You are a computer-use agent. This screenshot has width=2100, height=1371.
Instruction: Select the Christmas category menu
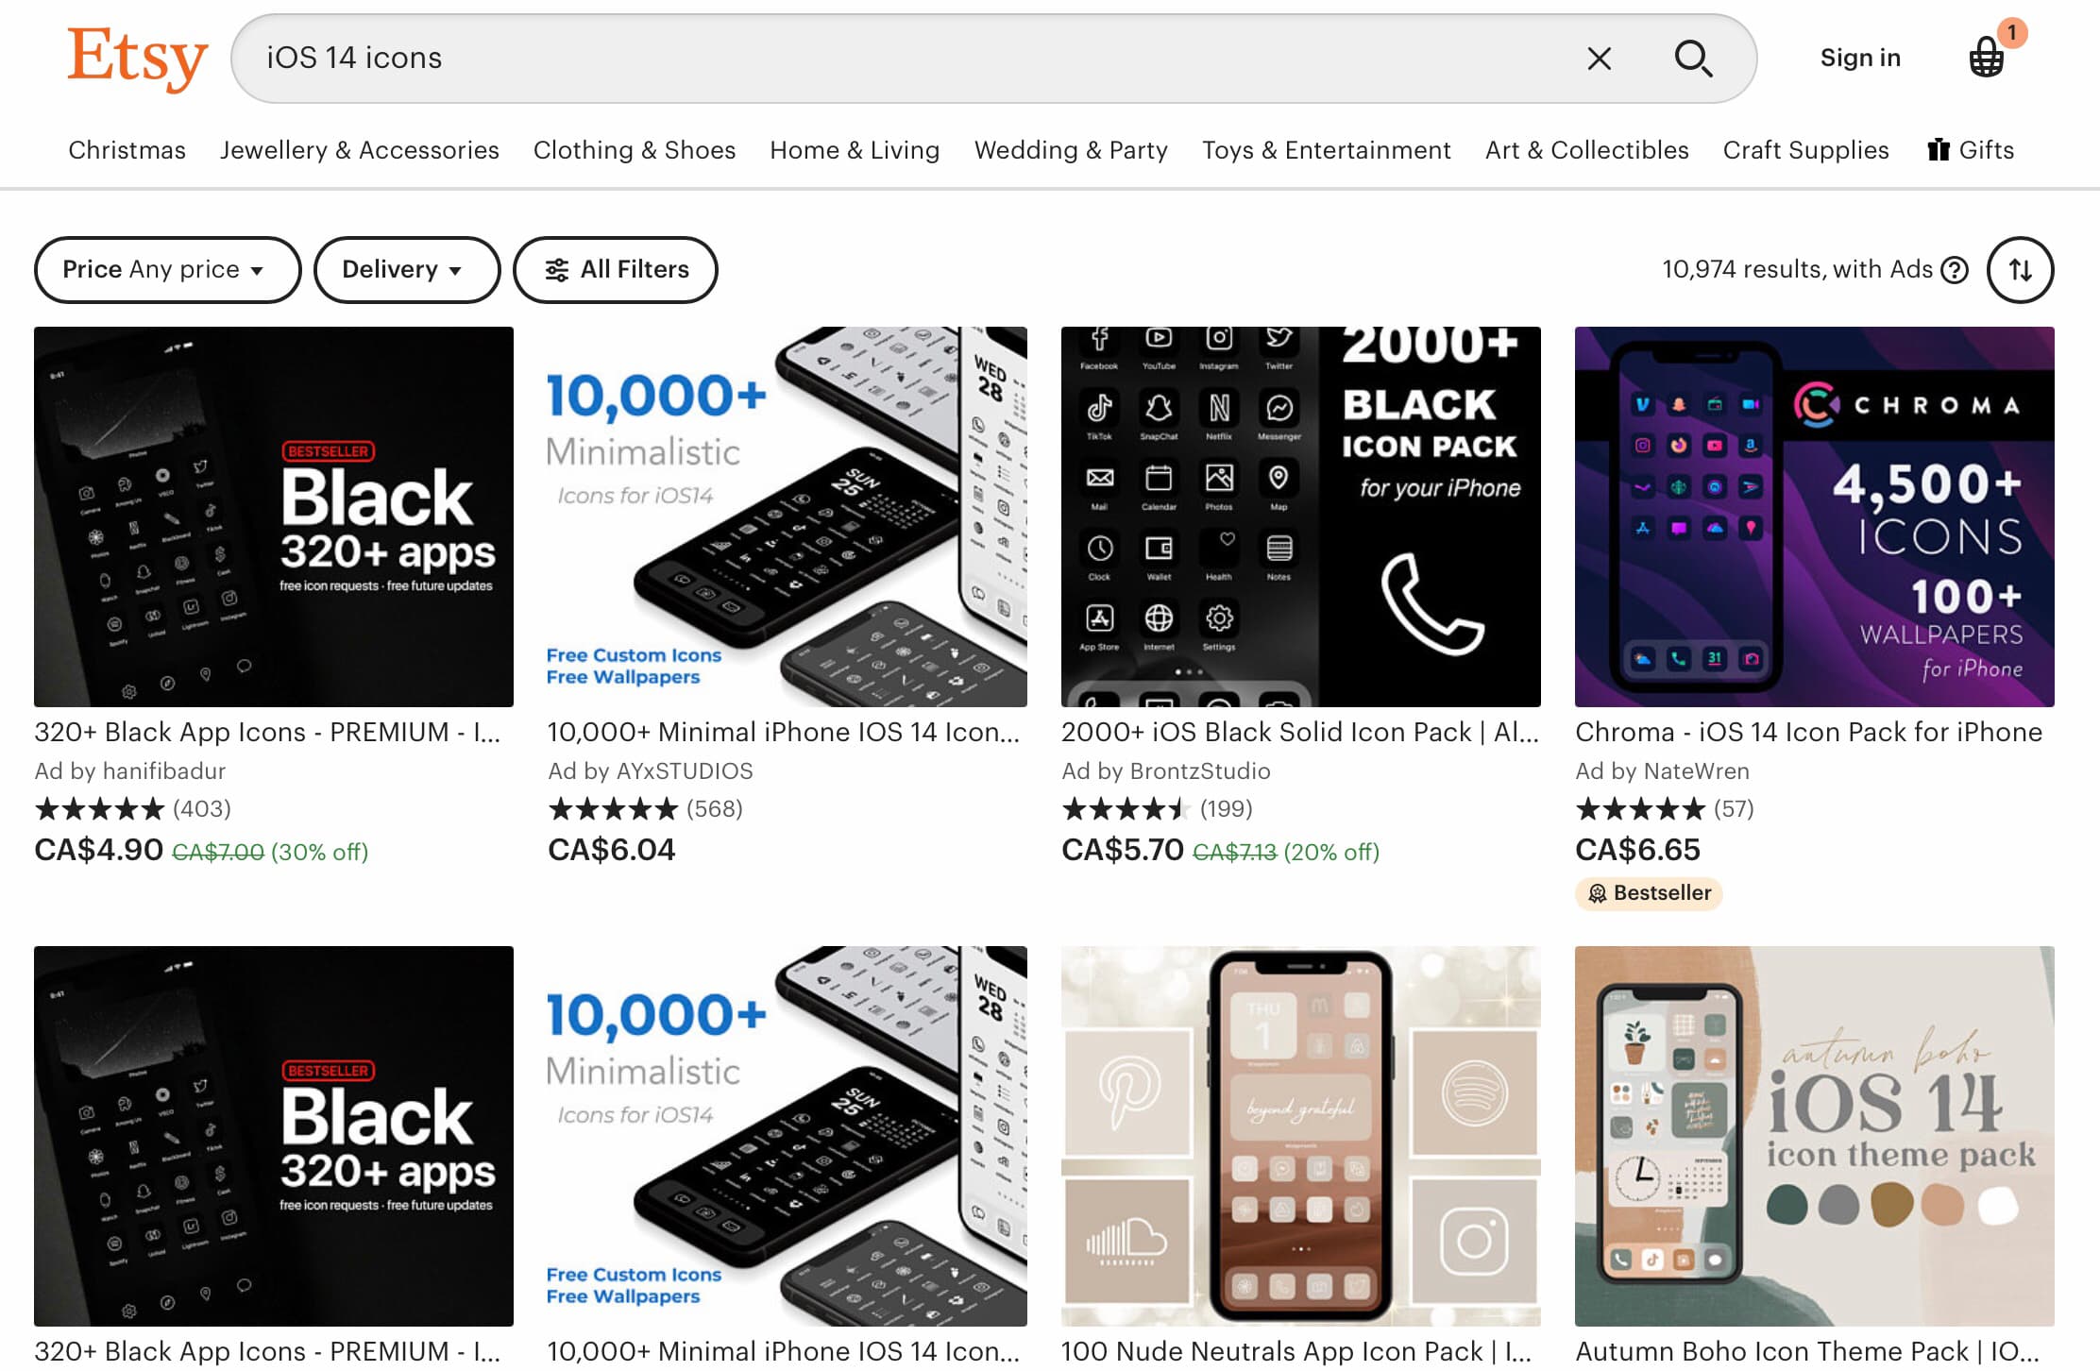[x=127, y=150]
